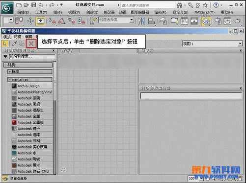
Task: Click the Mirror tool icon
Action: pos(141,21)
